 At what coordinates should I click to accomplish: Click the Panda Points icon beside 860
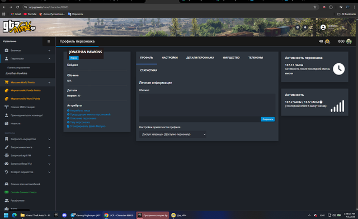point(348,41)
